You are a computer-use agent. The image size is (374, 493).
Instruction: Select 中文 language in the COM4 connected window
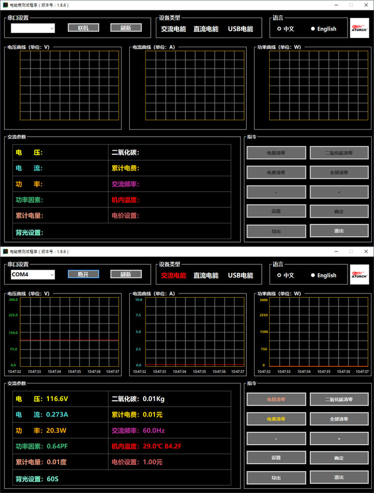click(x=285, y=275)
